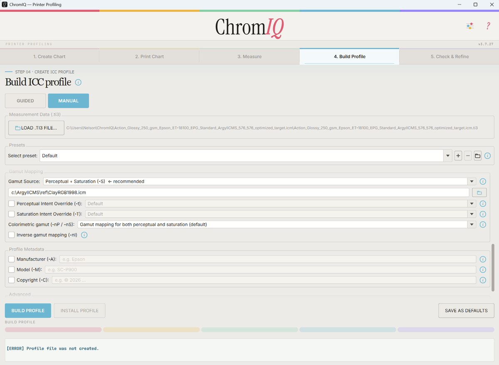The width and height of the screenshot is (499, 365).
Task: Click the error message 'Profile file was not created.'
Action: pos(53,348)
